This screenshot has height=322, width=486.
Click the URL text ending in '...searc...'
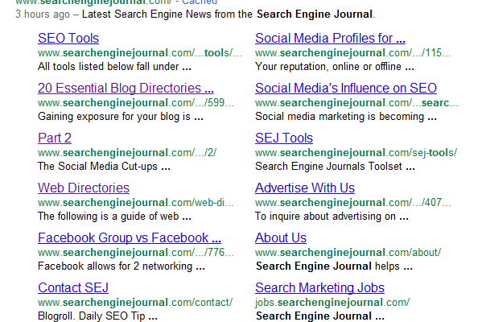click(356, 103)
